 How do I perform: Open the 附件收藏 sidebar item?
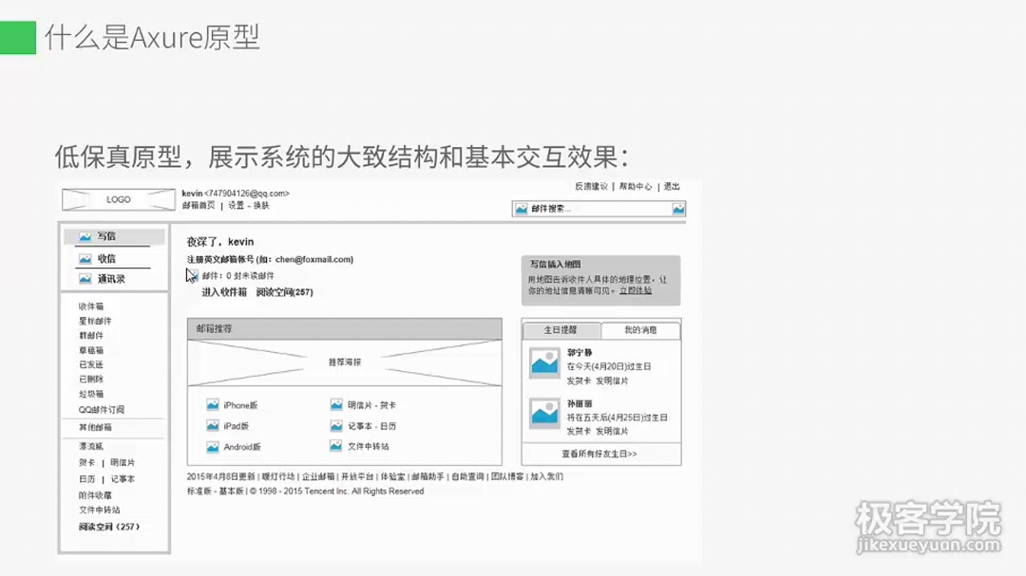point(95,495)
